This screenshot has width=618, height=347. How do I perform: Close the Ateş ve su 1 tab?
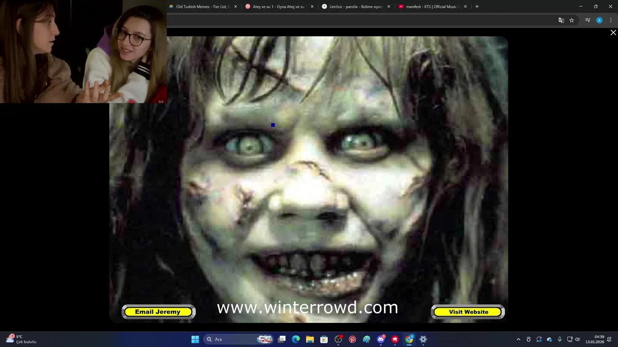pyautogui.click(x=312, y=7)
